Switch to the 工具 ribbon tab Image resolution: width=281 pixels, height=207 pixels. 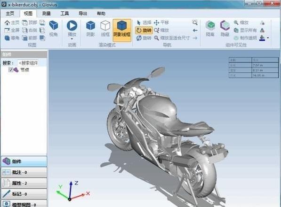click(x=64, y=14)
